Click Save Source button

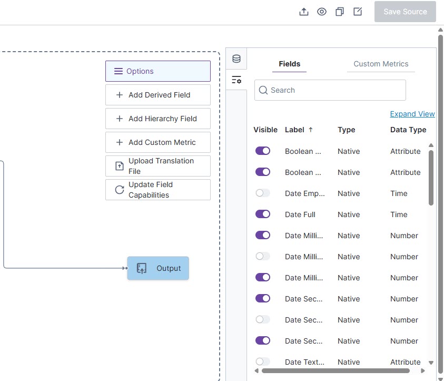pos(405,12)
